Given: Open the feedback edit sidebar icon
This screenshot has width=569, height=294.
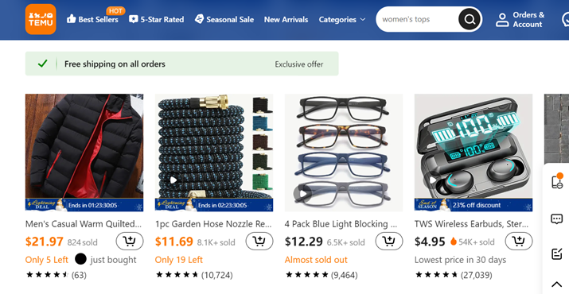Looking at the screenshot, I should (556, 253).
